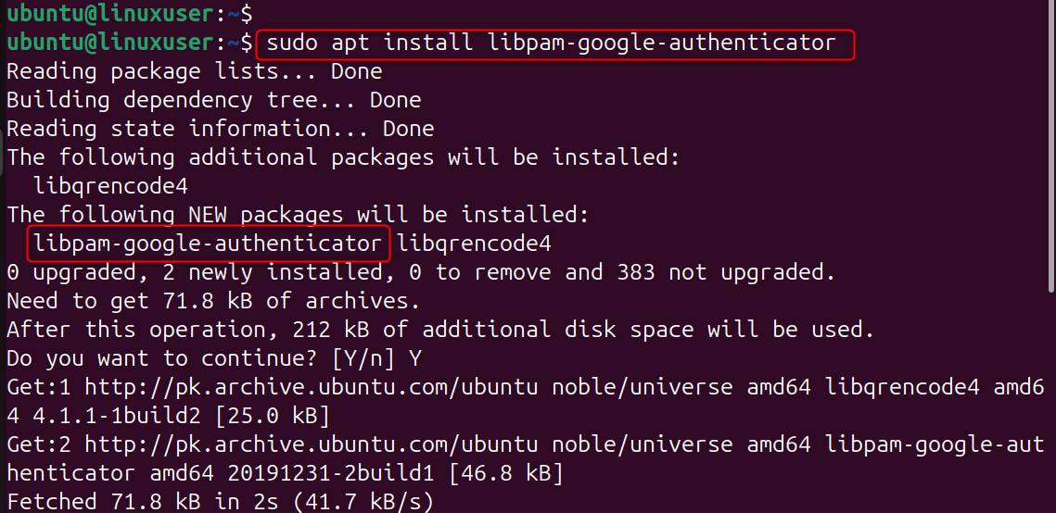This screenshot has width=1056, height=513.
Task: Select the "Building dependency tree... Done" line
Action: point(213,100)
